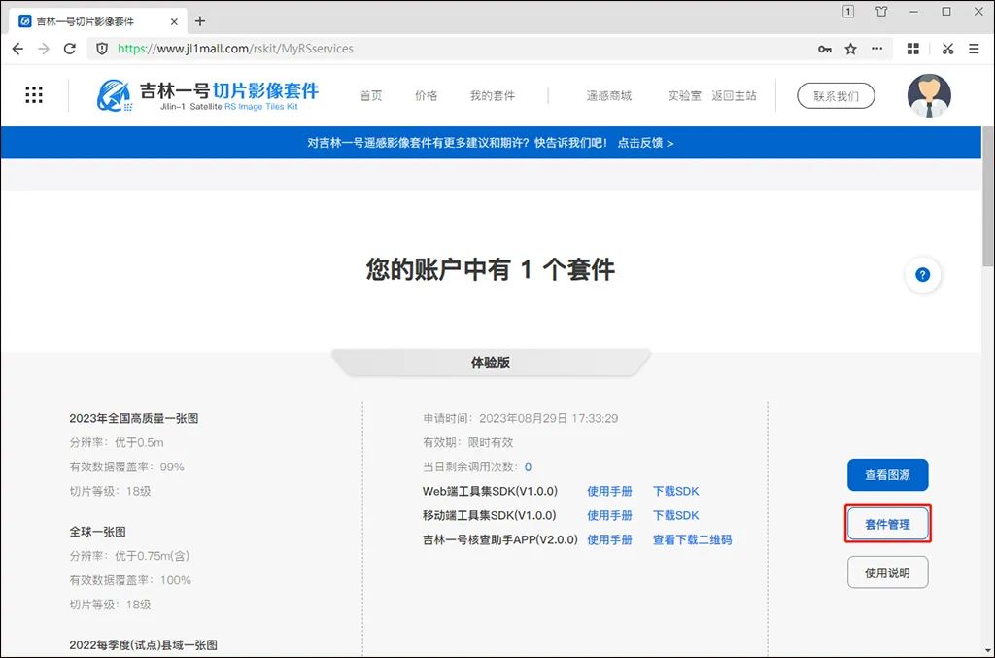The width and height of the screenshot is (995, 658).
Task: Open a new browser tab
Action: pos(200,21)
